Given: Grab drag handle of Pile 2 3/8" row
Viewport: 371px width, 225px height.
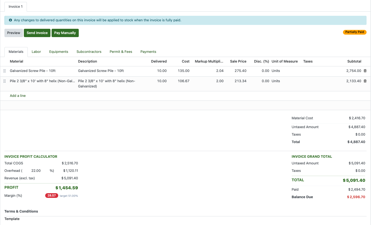Looking at the screenshot, I should pyautogui.click(x=4, y=81).
